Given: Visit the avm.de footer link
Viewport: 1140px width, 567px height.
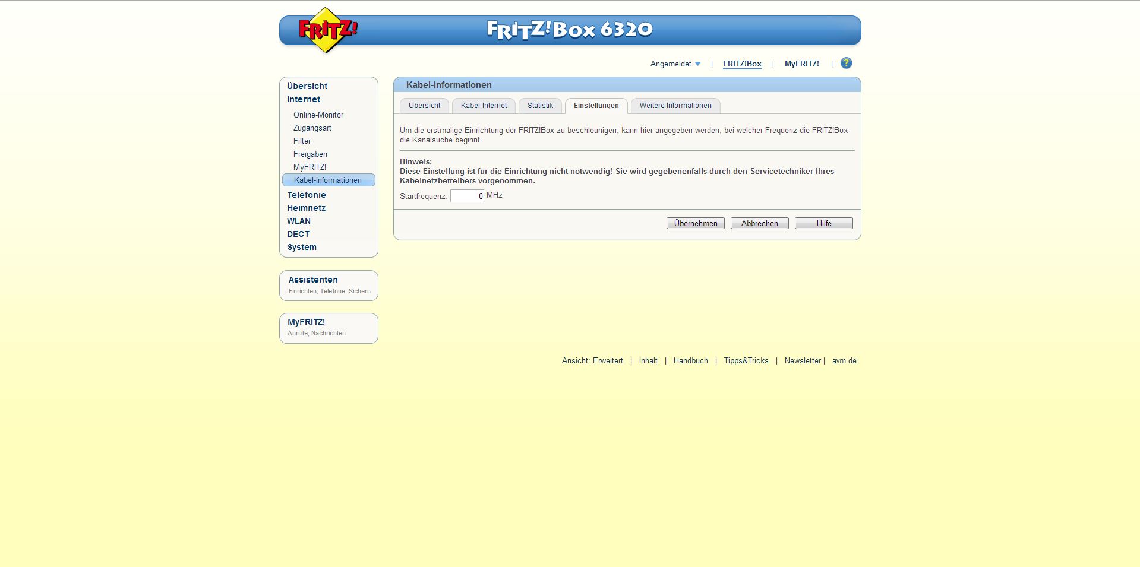Looking at the screenshot, I should [844, 361].
